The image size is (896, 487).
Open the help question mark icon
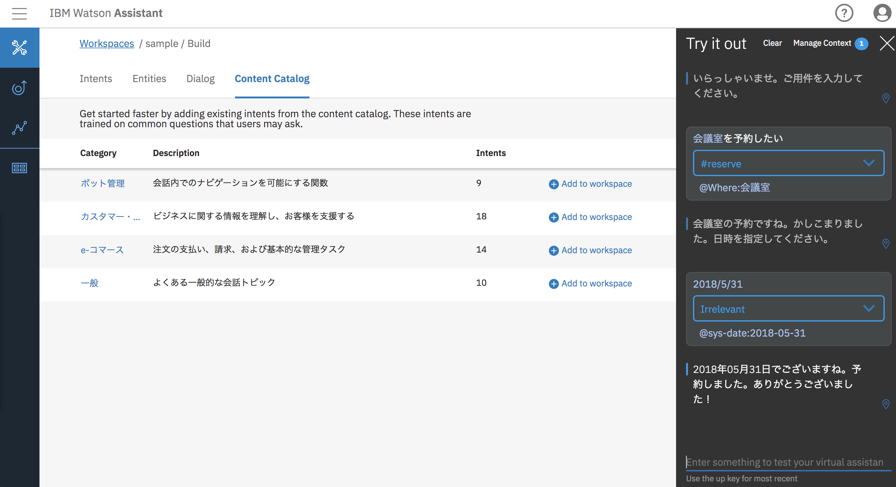pos(844,13)
